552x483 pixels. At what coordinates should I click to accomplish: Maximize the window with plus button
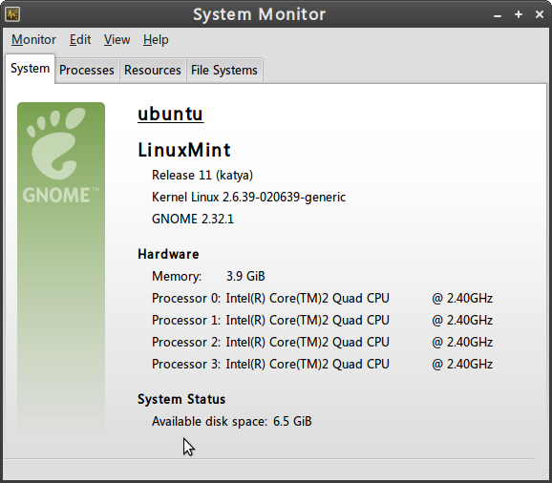click(x=519, y=14)
